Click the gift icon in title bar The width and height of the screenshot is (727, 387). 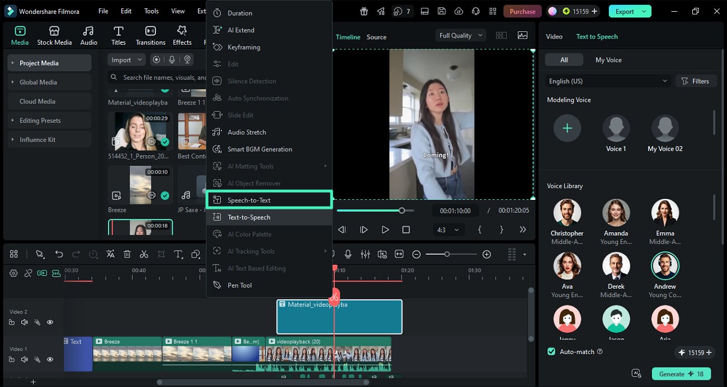click(x=364, y=11)
